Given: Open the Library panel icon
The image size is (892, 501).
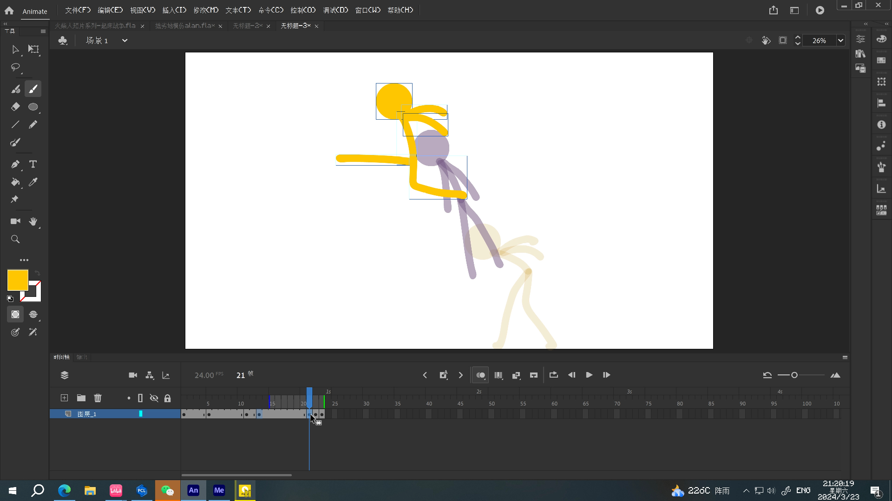Looking at the screenshot, I should coord(860,54).
